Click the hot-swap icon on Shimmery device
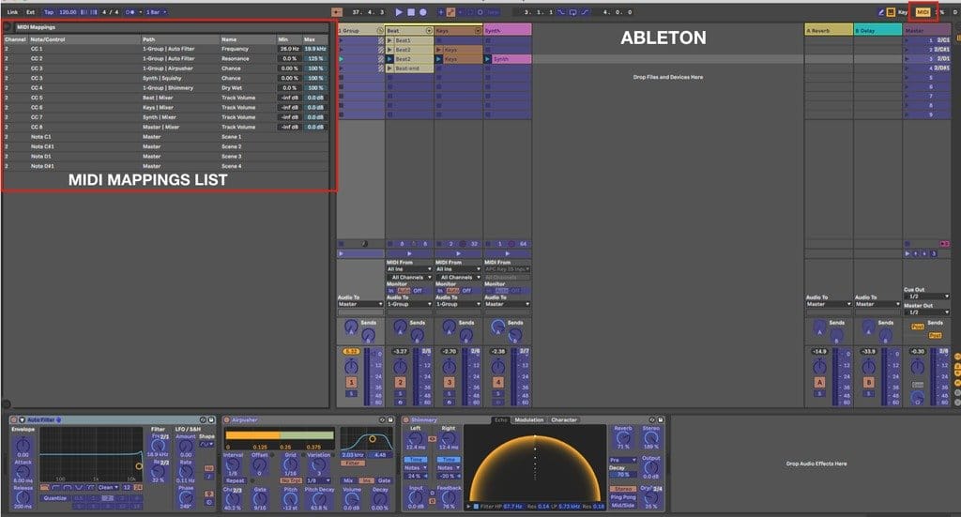Screen dimensions: 961x517 click(652, 420)
